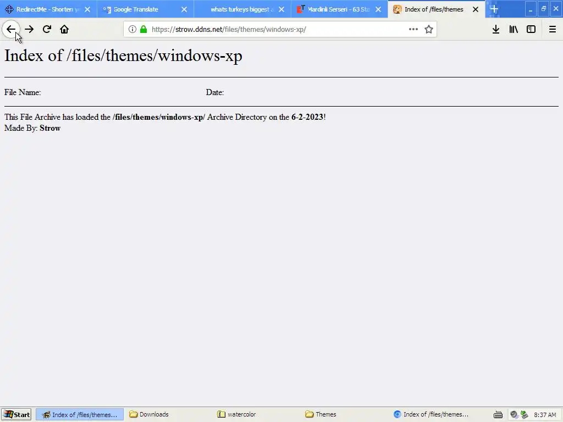The width and height of the screenshot is (563, 422).
Task: Show site information icon in address bar
Action: (x=132, y=29)
